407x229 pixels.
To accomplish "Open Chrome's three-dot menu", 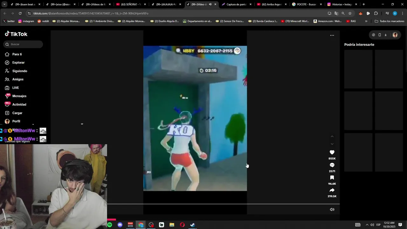I will [x=403, y=13].
